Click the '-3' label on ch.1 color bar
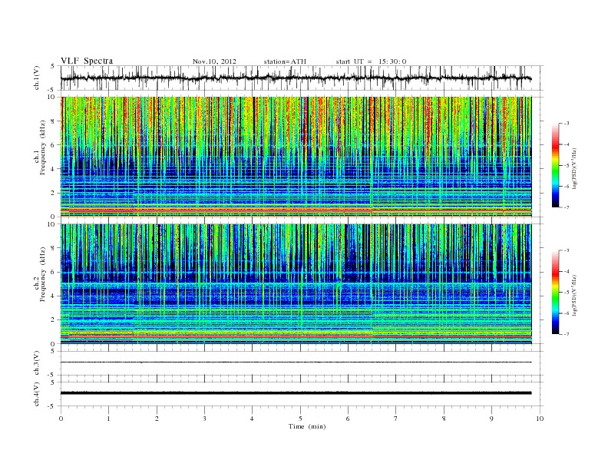This screenshot has height=470, width=608. [566, 124]
